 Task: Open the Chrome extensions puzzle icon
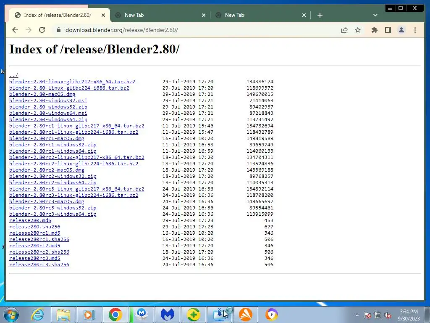pos(374,30)
